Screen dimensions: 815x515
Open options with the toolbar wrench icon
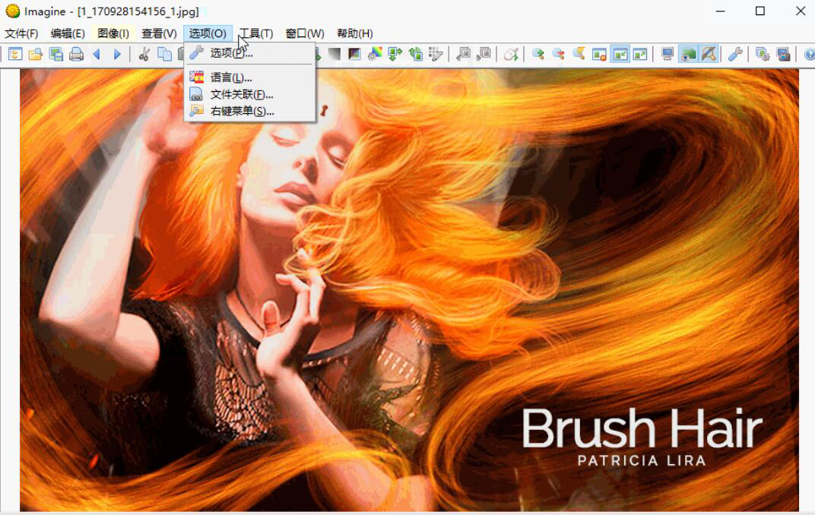[735, 54]
